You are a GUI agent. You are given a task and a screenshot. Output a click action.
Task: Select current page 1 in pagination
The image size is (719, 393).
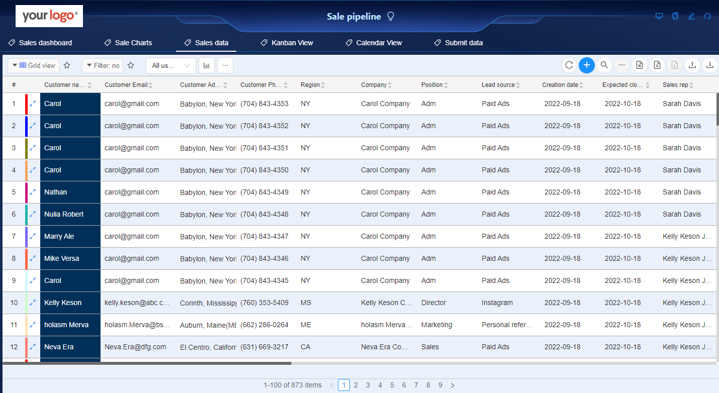(x=344, y=385)
